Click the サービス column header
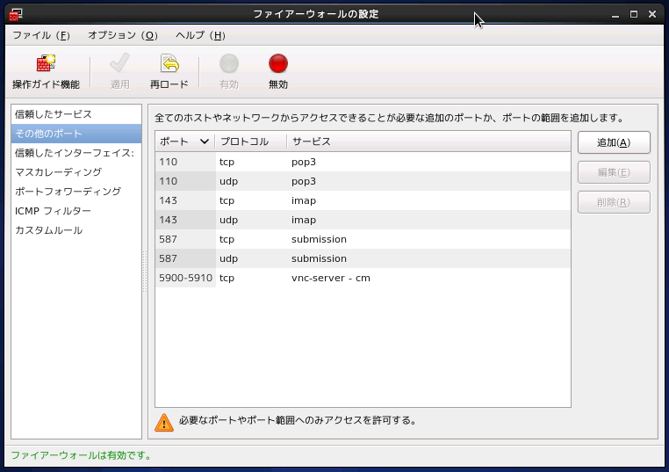 click(428, 142)
